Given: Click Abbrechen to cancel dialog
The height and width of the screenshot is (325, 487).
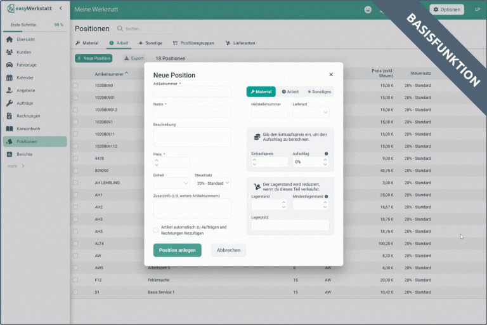Looking at the screenshot, I should pos(228,250).
